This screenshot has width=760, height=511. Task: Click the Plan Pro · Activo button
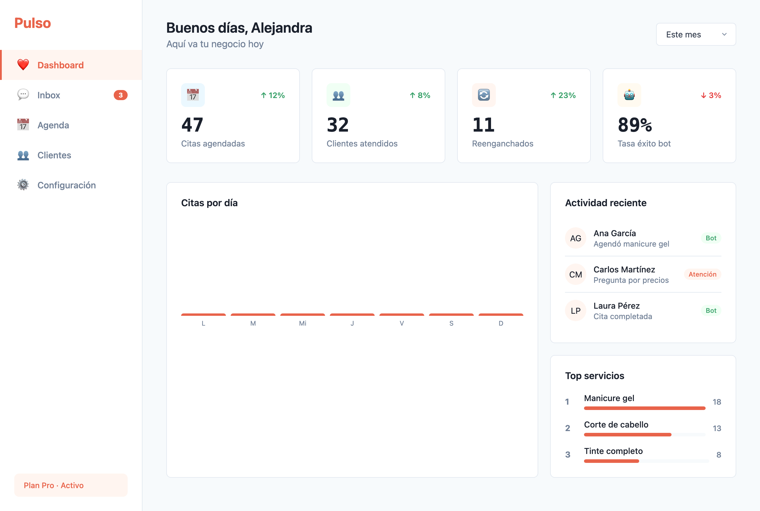click(71, 485)
